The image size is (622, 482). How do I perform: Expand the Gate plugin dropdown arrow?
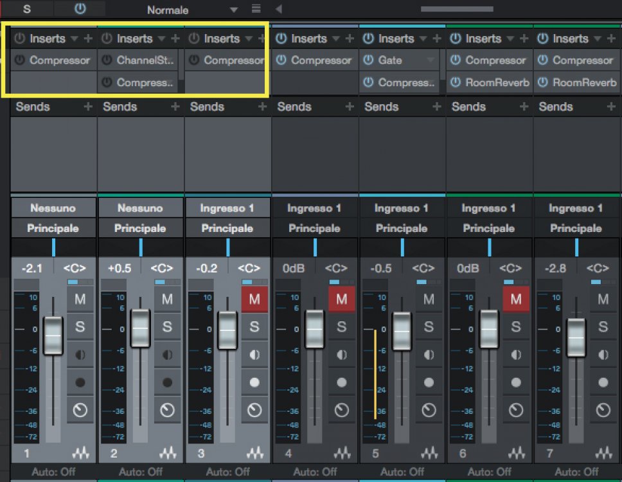pos(430,60)
